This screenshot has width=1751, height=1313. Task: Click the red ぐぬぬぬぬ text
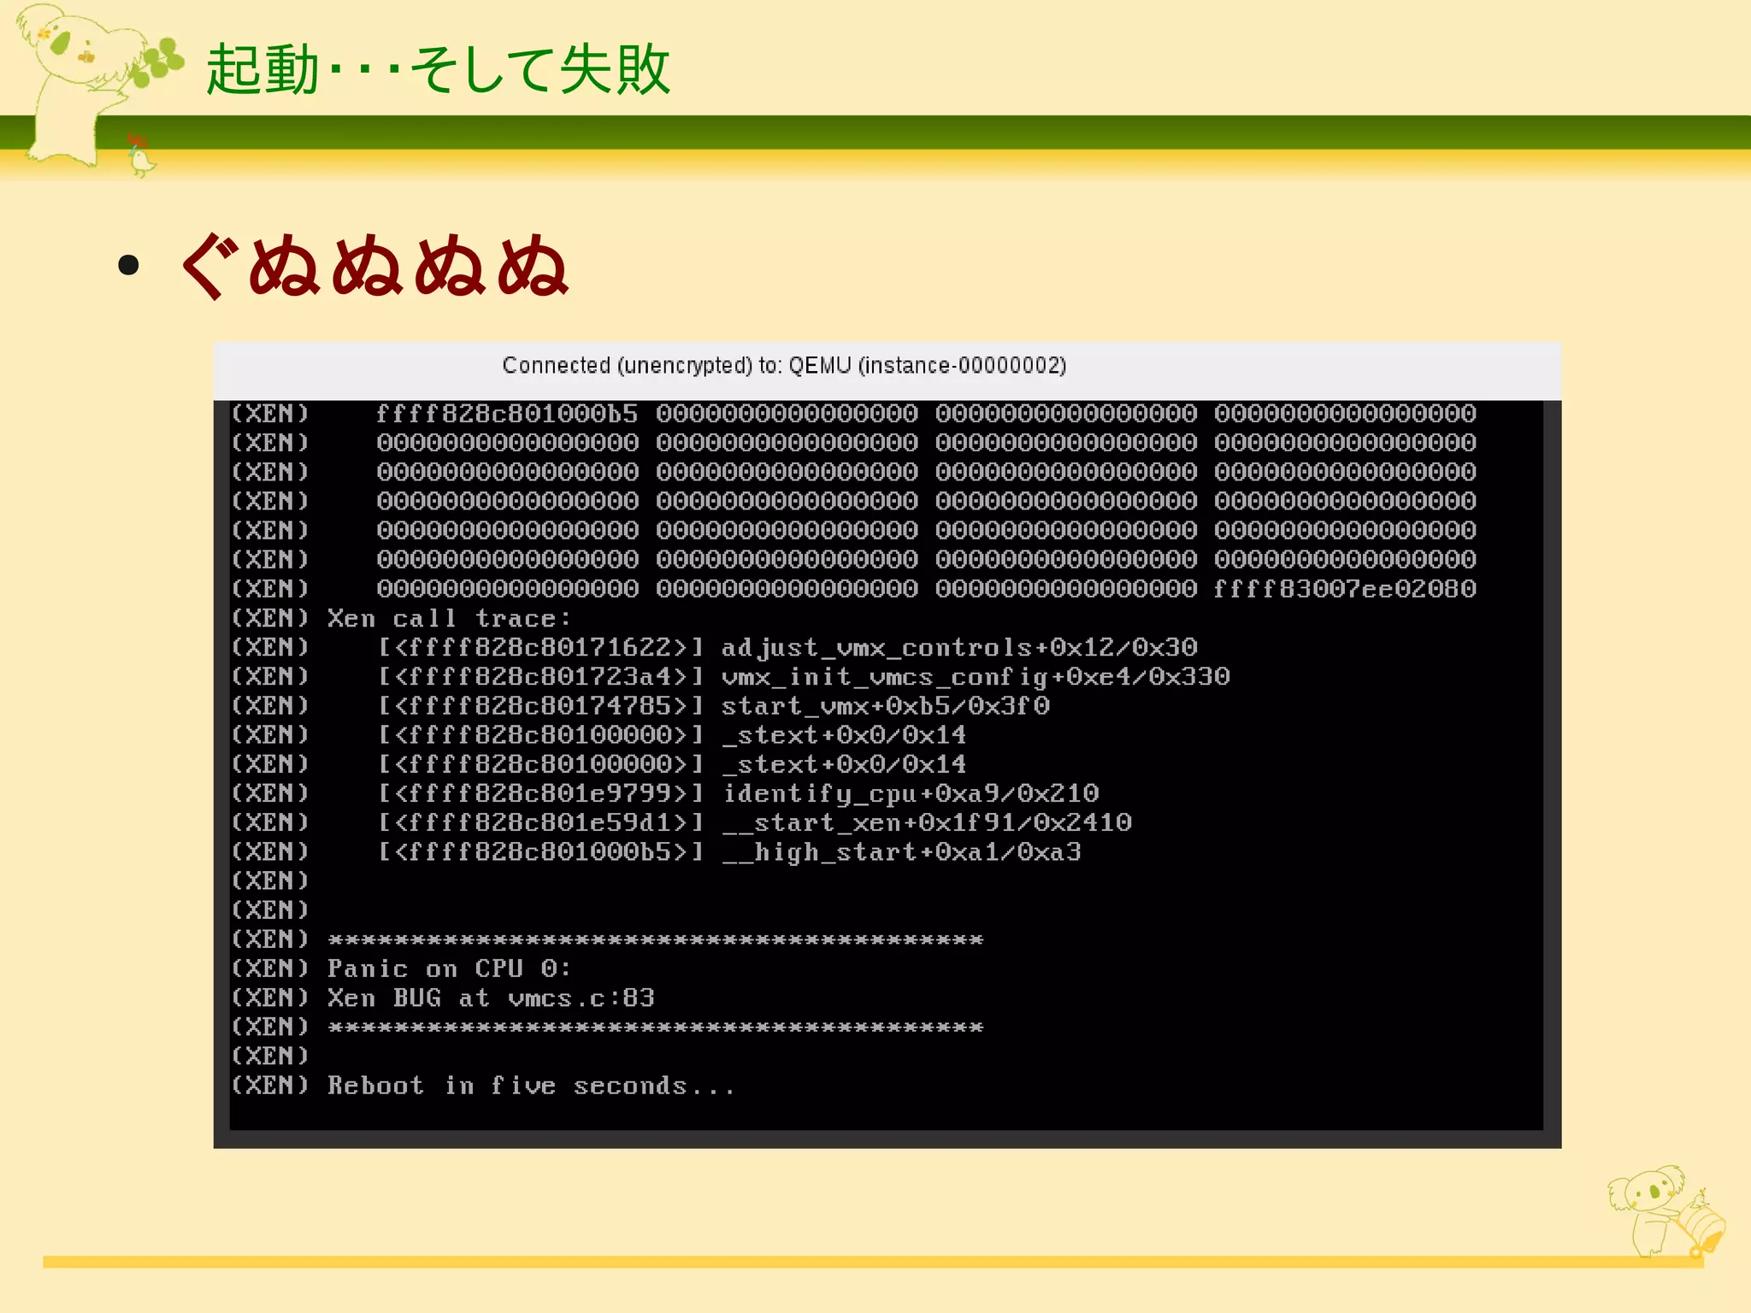coord(374,266)
